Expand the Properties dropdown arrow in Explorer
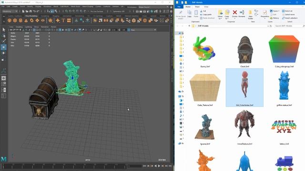This screenshot has width=305, height=171. point(265,18)
